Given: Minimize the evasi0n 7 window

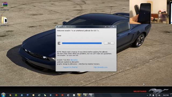Looking at the screenshot, I should (106, 27).
